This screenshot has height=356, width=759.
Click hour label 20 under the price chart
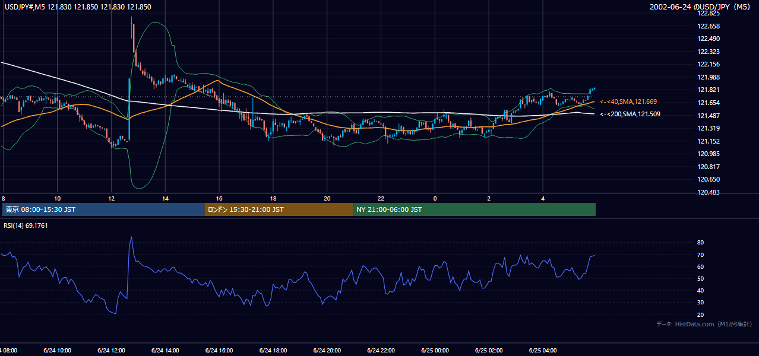[x=327, y=198]
